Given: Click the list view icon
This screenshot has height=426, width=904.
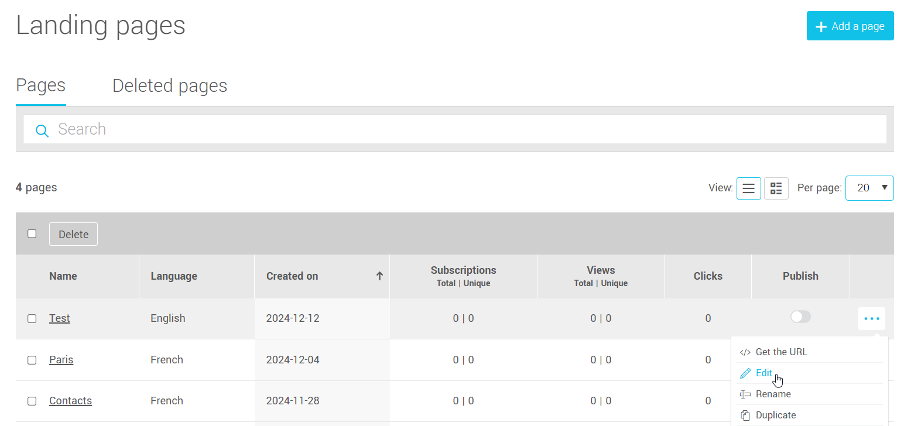Looking at the screenshot, I should [x=748, y=188].
